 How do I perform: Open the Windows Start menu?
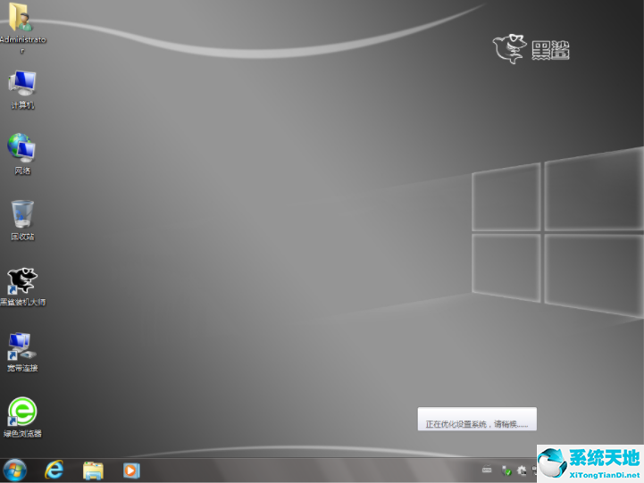pos(15,470)
